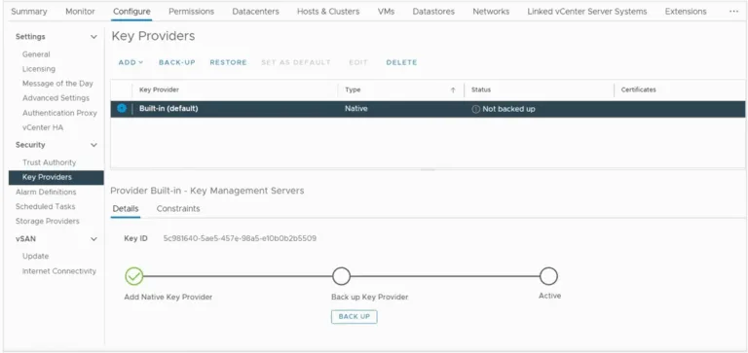This screenshot has height=353, width=748.
Task: Select the Built-in provider radio button
Action: 122,109
